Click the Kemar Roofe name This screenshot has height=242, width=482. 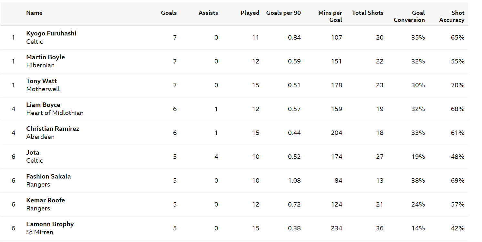click(x=46, y=200)
